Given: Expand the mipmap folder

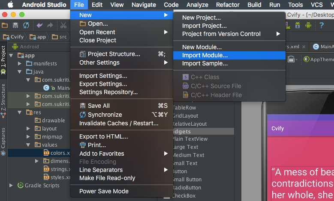Looking at the screenshot, I should (28, 136).
